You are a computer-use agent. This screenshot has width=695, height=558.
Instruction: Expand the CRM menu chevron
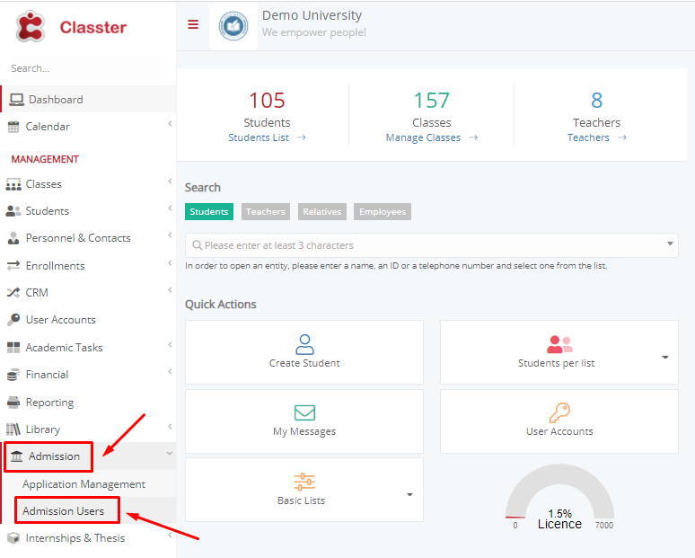tap(170, 289)
